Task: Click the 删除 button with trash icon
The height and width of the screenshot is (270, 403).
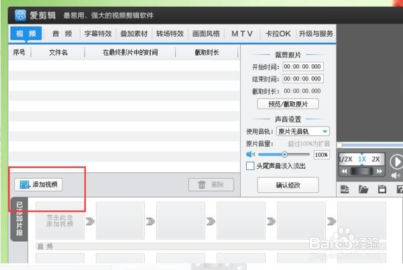Action: (x=211, y=184)
